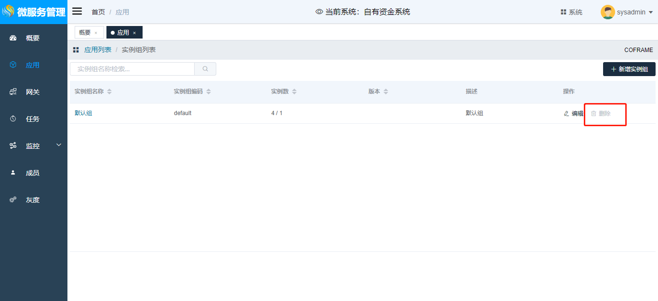The height and width of the screenshot is (301, 658).
Task: Toggle the hamburger sidebar collapse icon
Action: pos(77,12)
